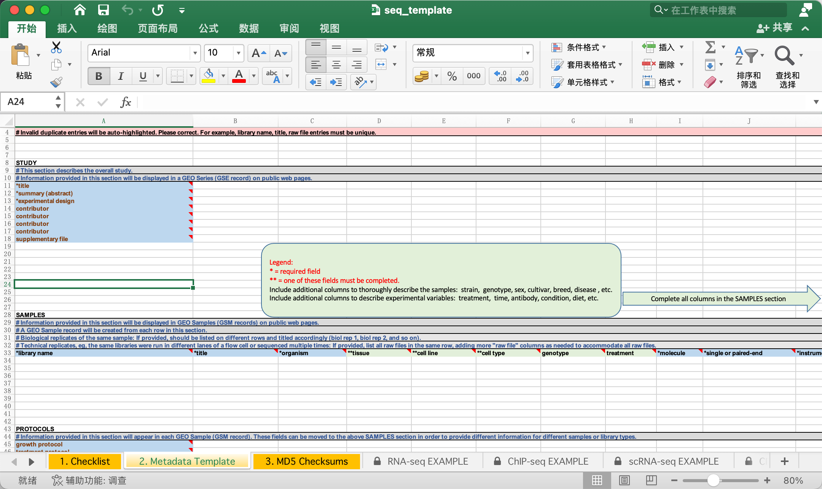Screen dimensions: 822x489
Task: Click the add new sheet plus button
Action: (784, 461)
